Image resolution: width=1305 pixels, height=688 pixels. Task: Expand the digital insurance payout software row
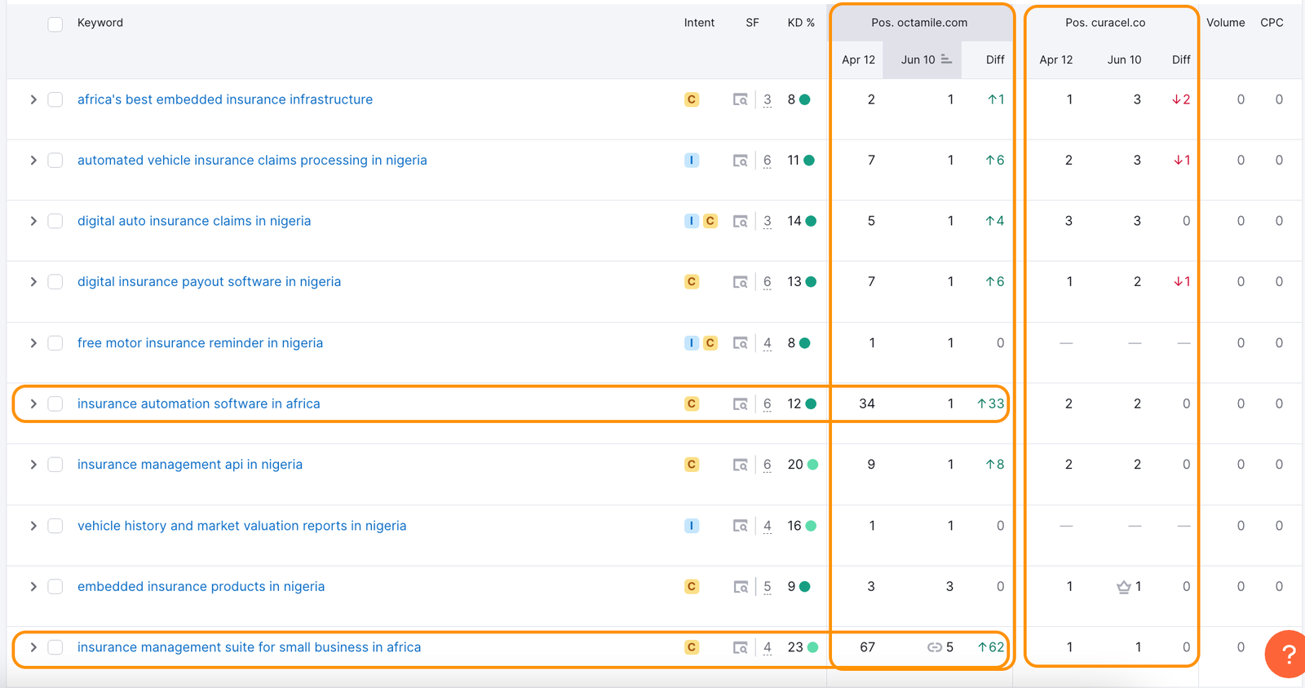click(33, 282)
